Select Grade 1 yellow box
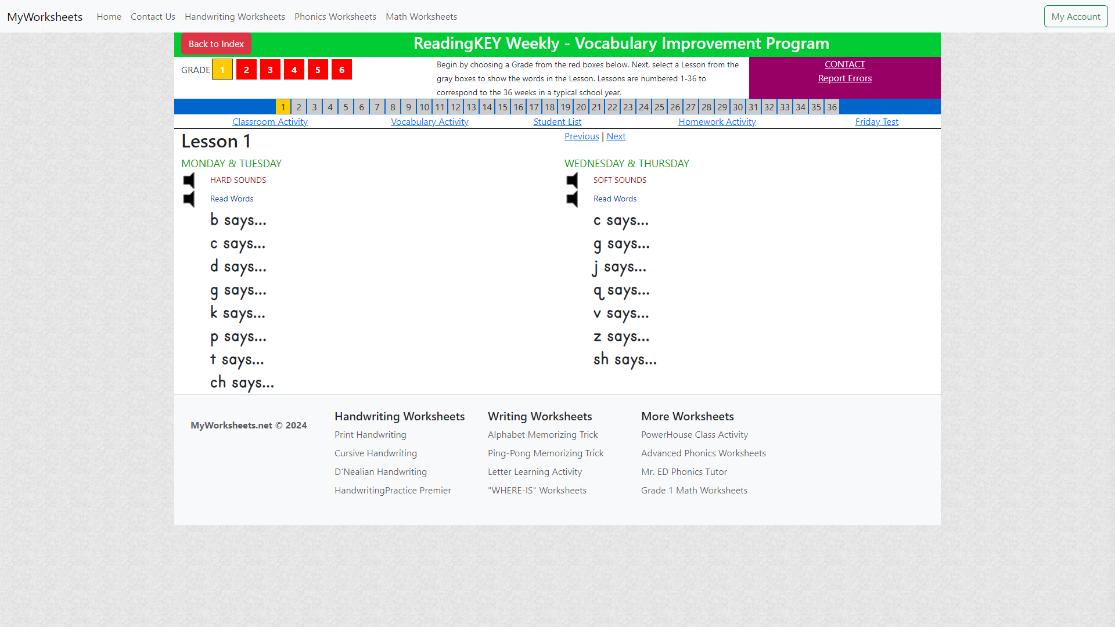Image resolution: width=1115 pixels, height=627 pixels. click(222, 70)
